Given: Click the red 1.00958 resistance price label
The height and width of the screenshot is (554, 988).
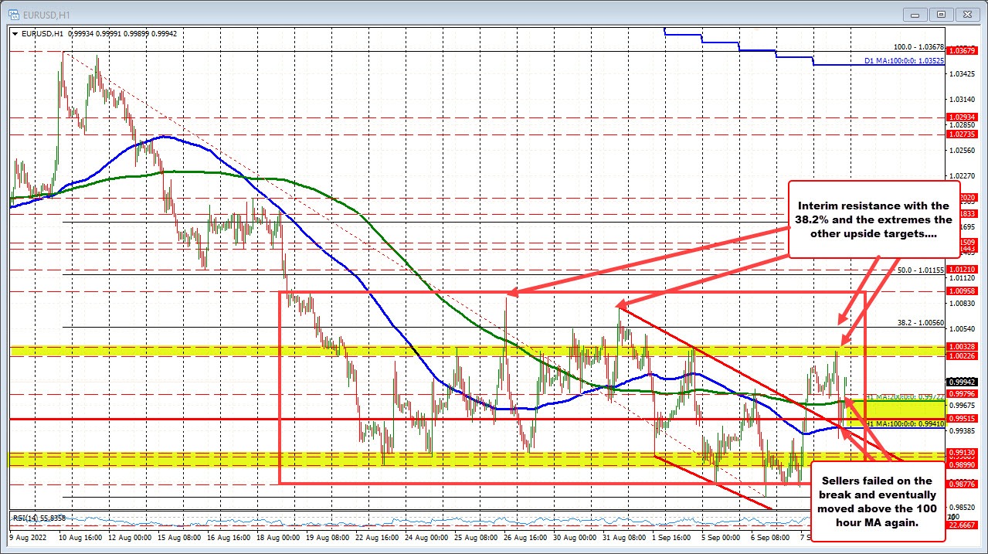Looking at the screenshot, I should (x=961, y=291).
